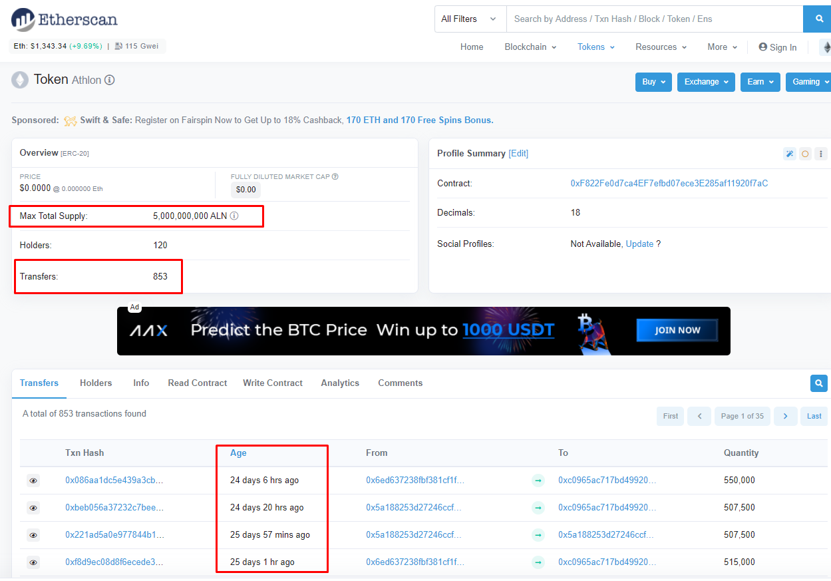Click the Ethereum network icon in navbar
The width and height of the screenshot is (831, 581).
coord(827,47)
